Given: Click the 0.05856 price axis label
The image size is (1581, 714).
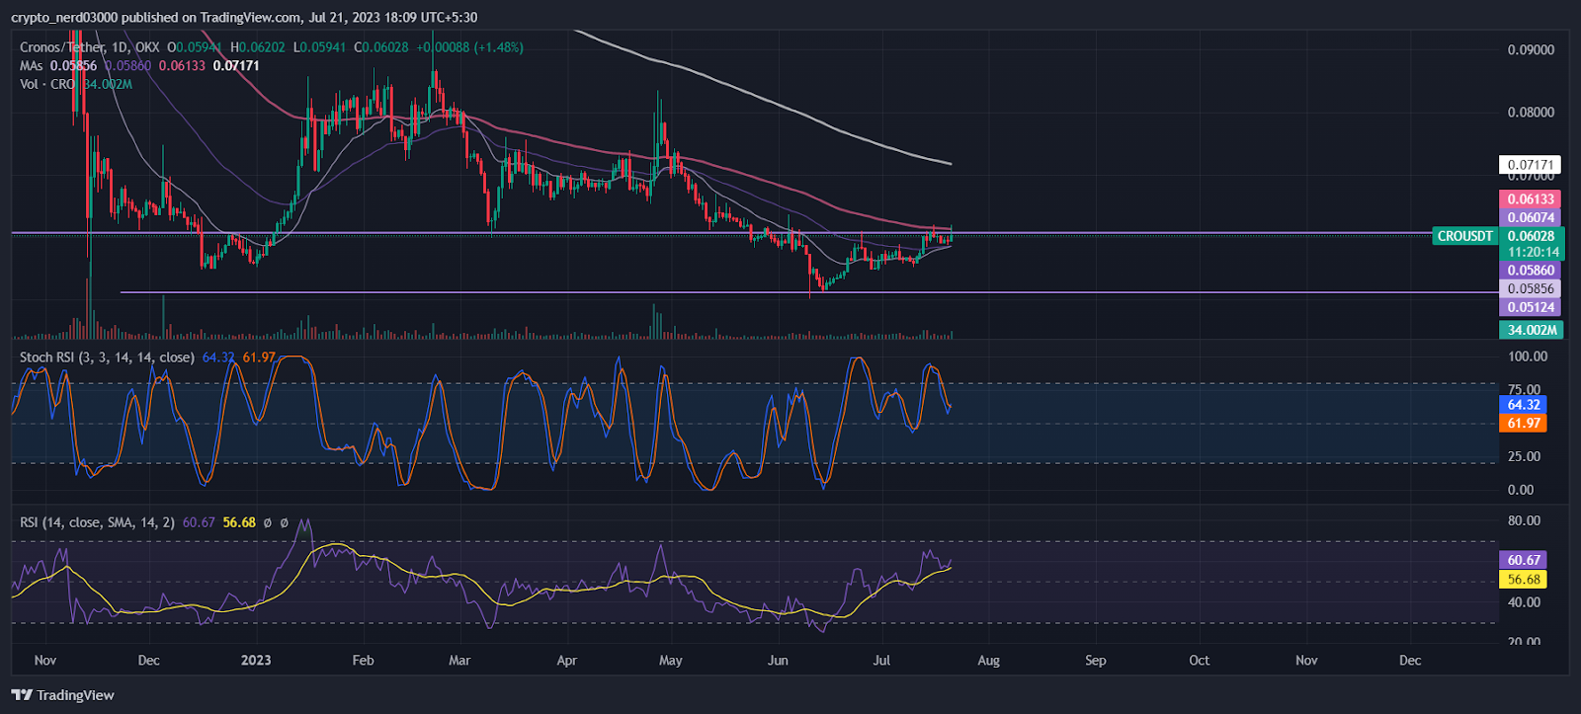Looking at the screenshot, I should pyautogui.click(x=1531, y=288).
